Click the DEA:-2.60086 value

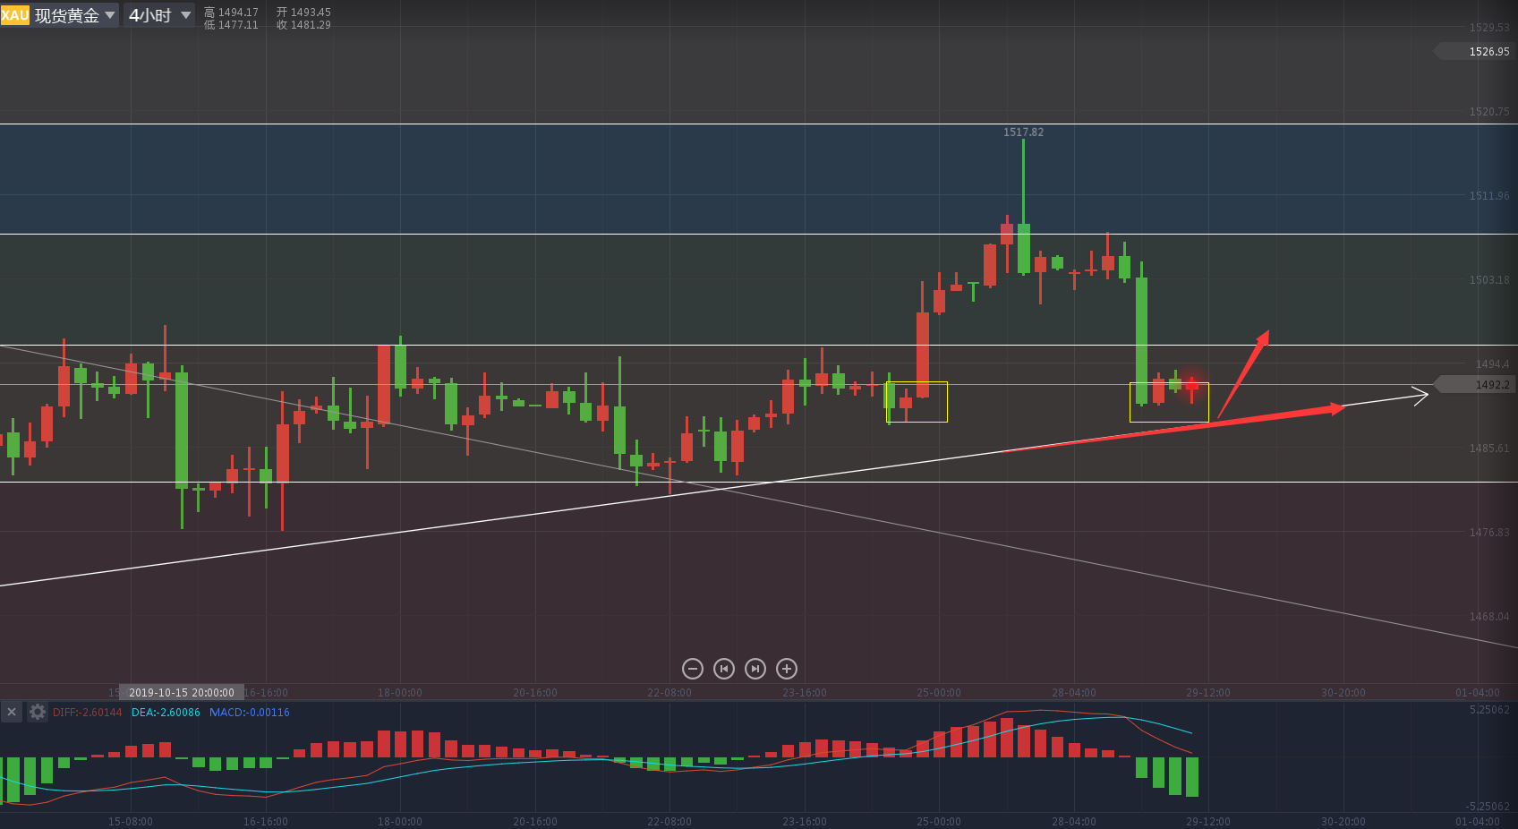click(x=166, y=713)
